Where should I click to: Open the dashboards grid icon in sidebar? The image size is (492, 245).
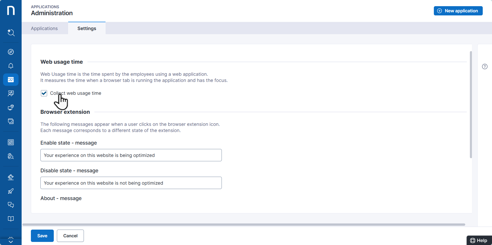pos(11,142)
